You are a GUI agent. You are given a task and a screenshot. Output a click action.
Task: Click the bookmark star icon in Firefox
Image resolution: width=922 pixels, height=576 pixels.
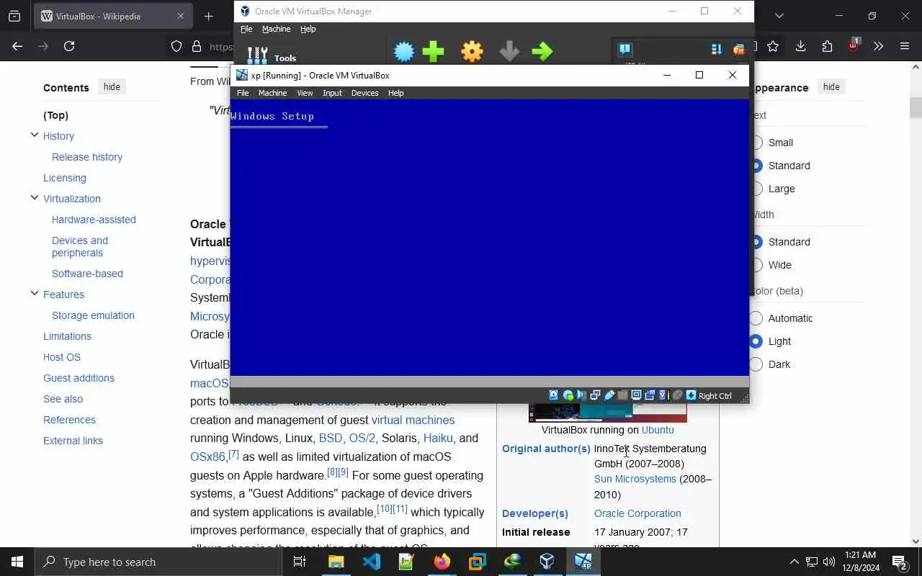point(773,46)
